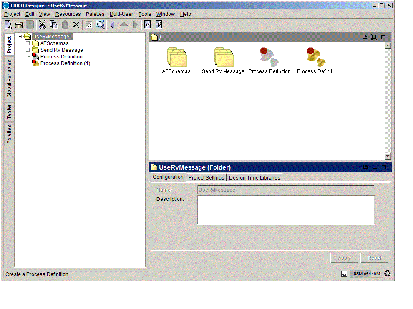Maximize the UseRvMessage configuration panel
Image resolution: width=413 pixels, height=309 pixels.
[x=384, y=167]
